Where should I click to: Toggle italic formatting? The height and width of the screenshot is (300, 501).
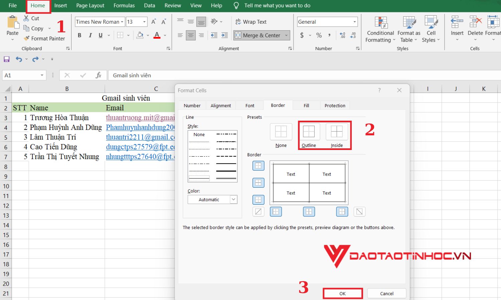pyautogui.click(x=90, y=35)
